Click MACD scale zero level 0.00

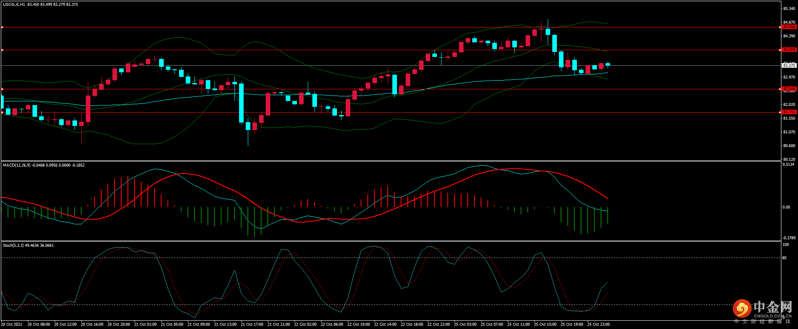(786, 207)
